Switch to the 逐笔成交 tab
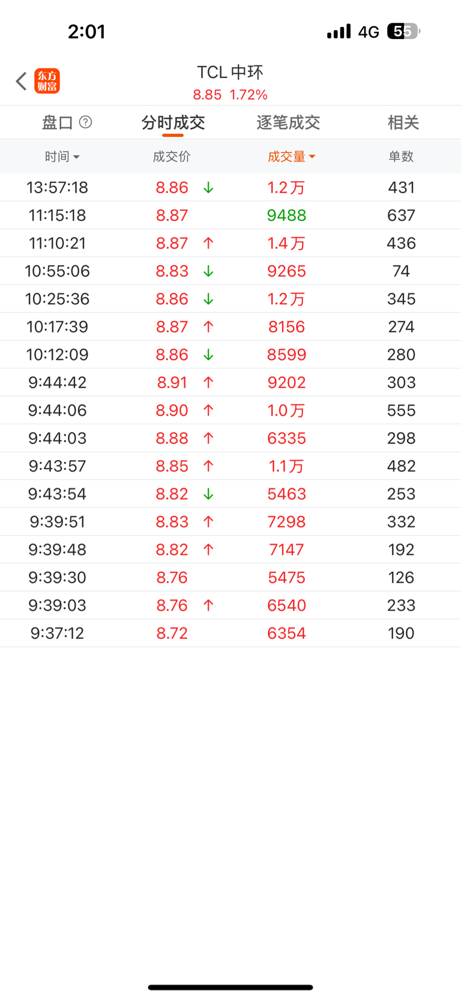This screenshot has height=999, width=461. [288, 122]
